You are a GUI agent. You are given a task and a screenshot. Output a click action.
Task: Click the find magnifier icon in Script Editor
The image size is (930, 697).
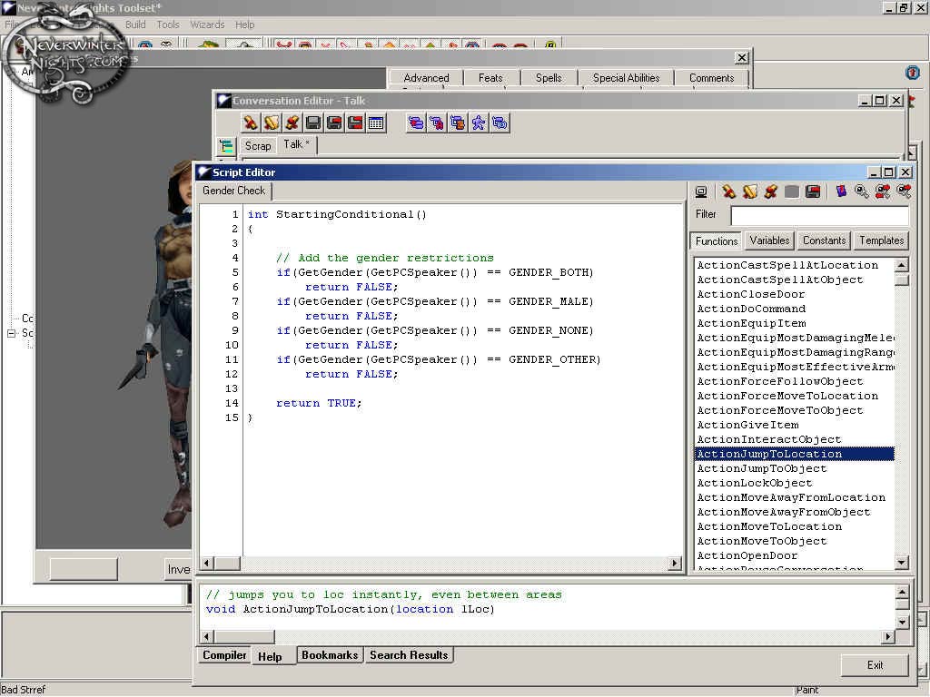coord(861,191)
